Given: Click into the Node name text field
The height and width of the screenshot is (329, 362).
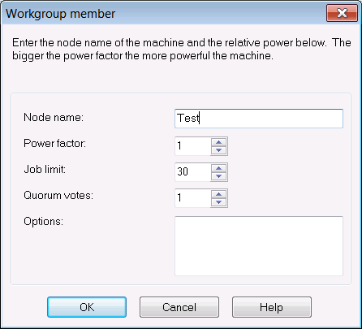Looking at the screenshot, I should pyautogui.click(x=259, y=119).
